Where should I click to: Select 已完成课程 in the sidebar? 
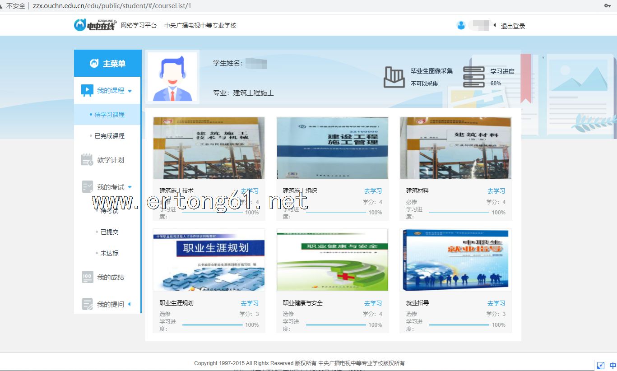[x=109, y=136]
